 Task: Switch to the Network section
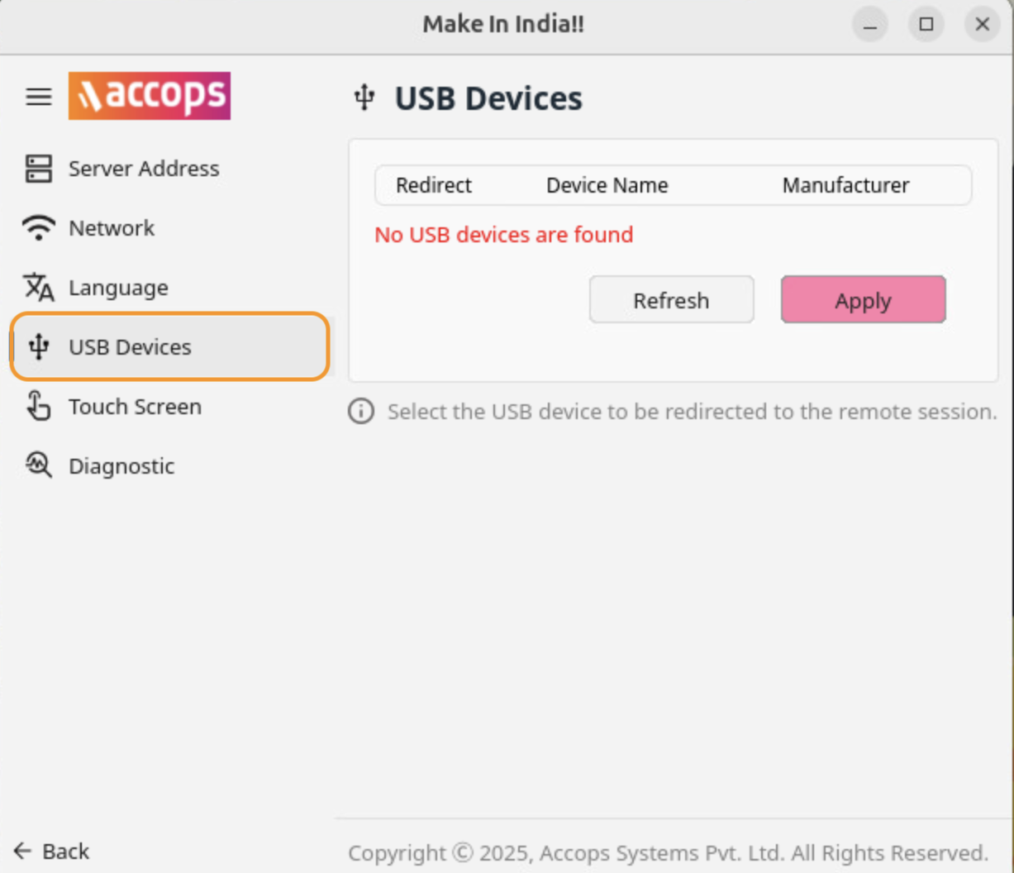pos(112,228)
